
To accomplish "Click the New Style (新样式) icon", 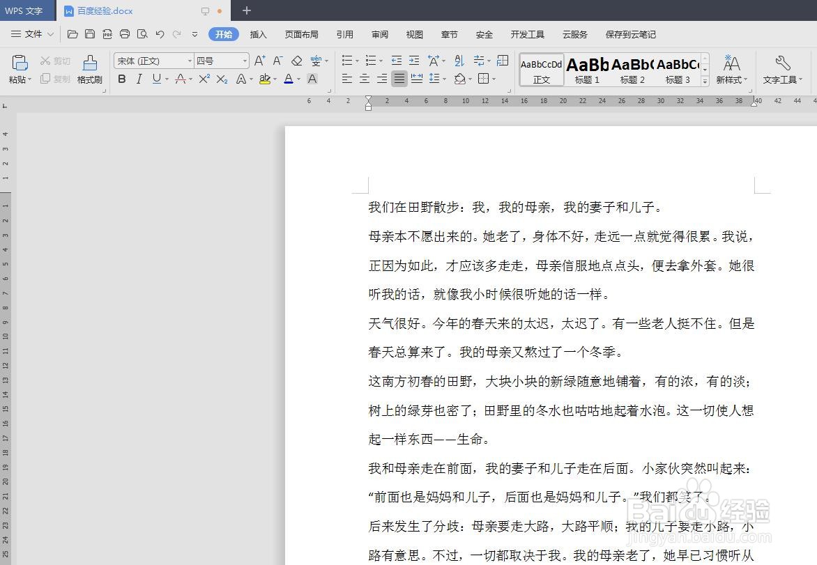I will point(731,63).
